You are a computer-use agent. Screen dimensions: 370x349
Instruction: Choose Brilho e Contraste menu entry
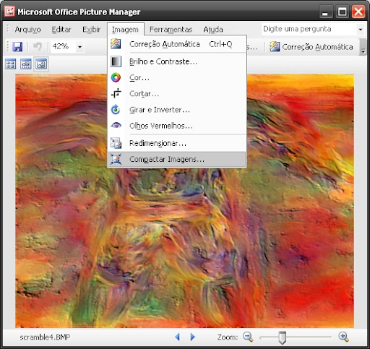click(177, 61)
